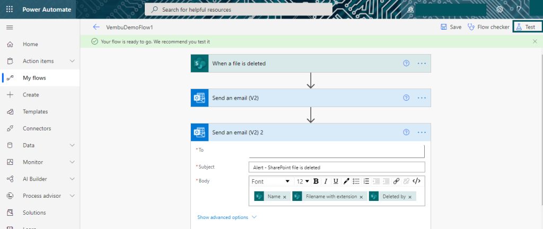
Task: Toggle bold formatting in the Body editor
Action: (x=316, y=181)
